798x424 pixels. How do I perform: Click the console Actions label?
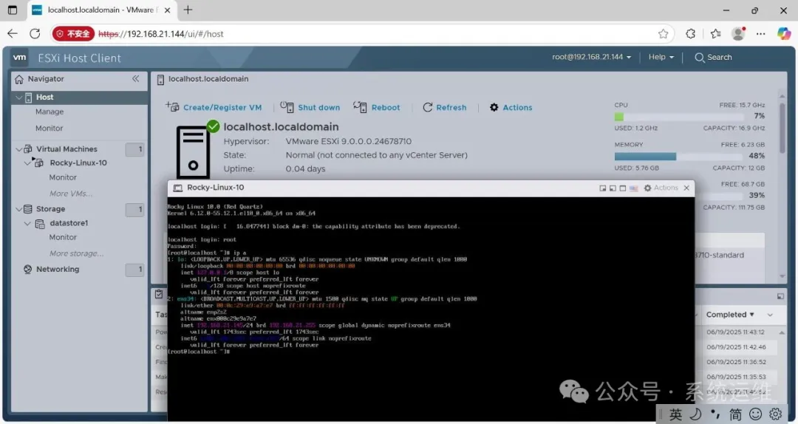666,188
